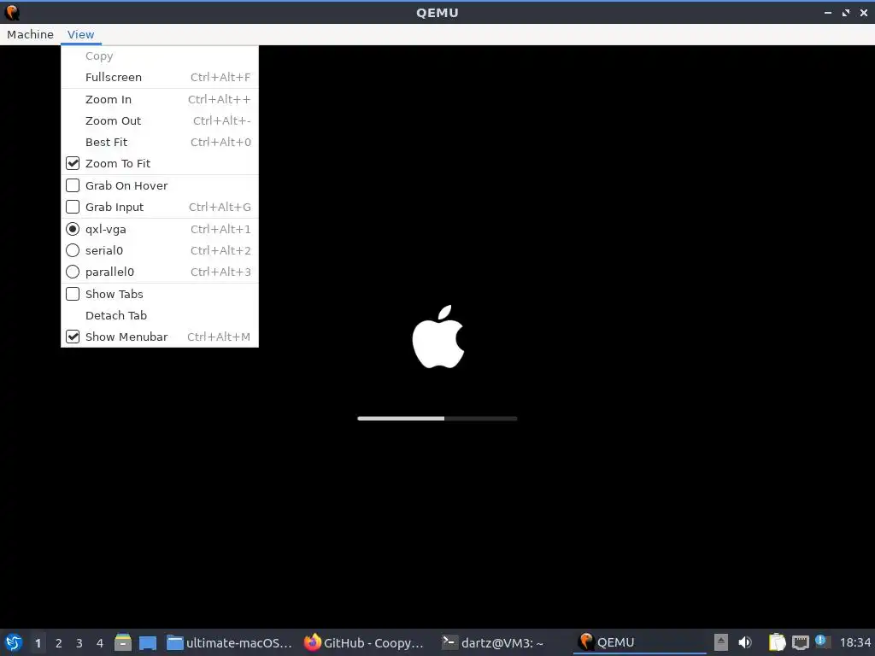Enable Show Tabs checkbox
The image size is (875, 656).
coord(160,294)
